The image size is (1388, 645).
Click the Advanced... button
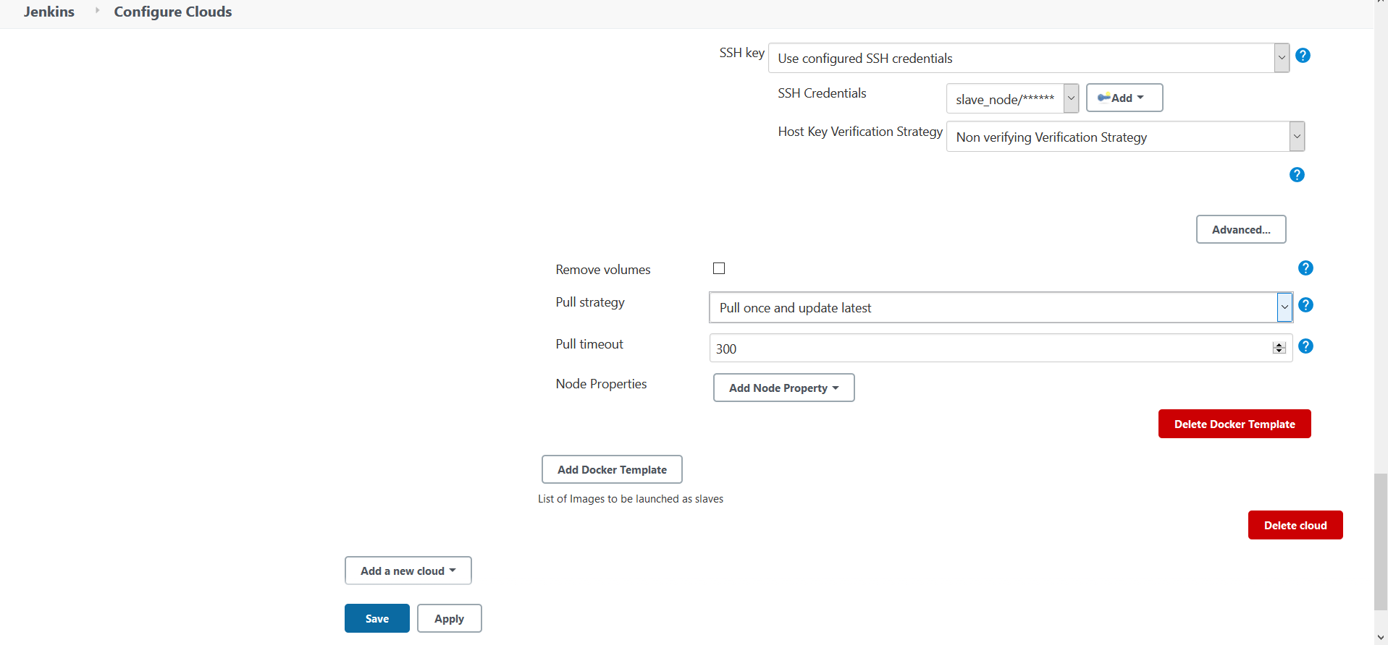1241,229
